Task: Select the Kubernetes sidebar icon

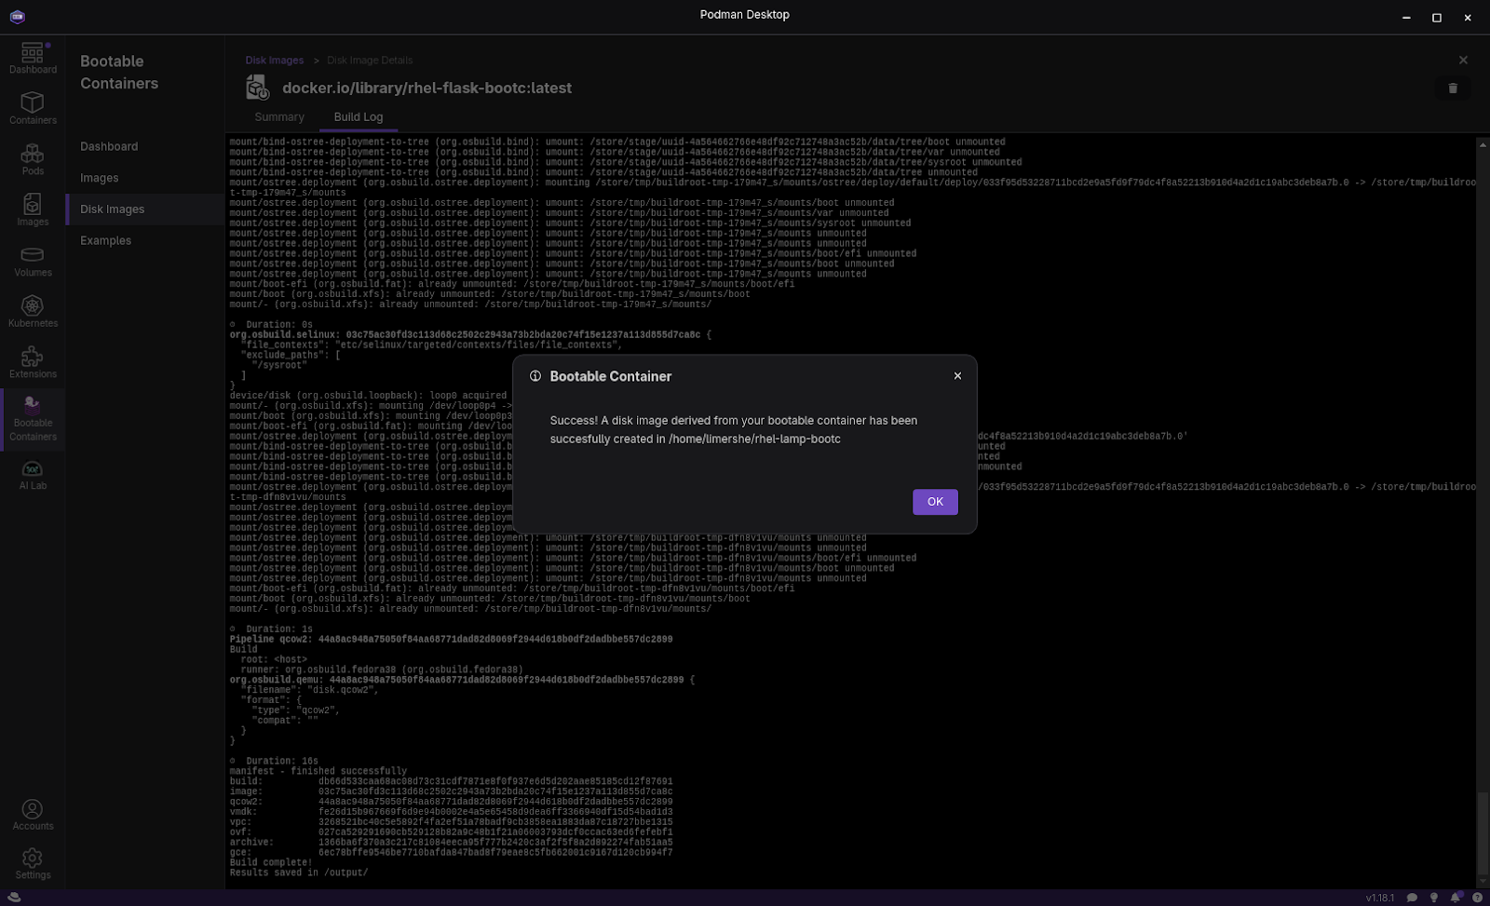Action: pyautogui.click(x=33, y=311)
